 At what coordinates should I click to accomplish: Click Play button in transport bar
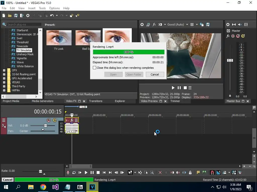[86, 172]
